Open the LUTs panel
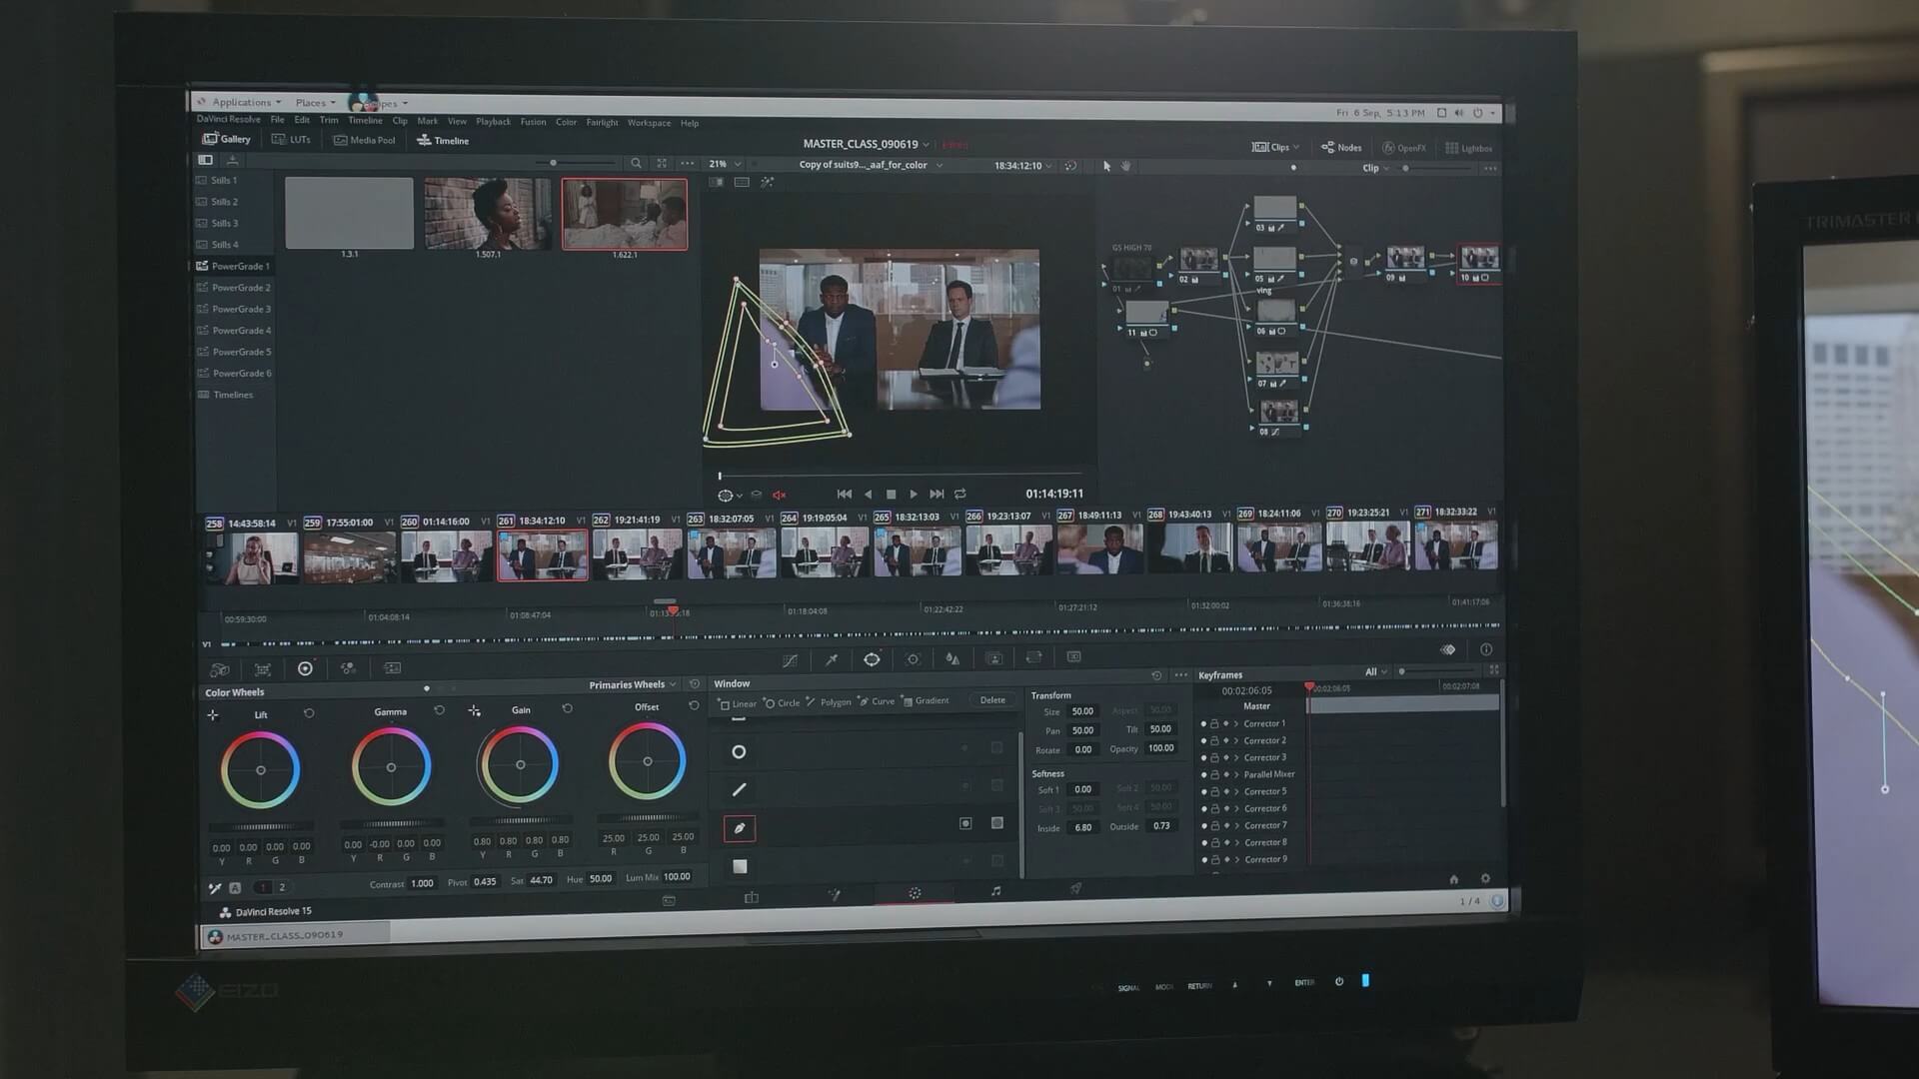The image size is (1919, 1079). coord(291,140)
